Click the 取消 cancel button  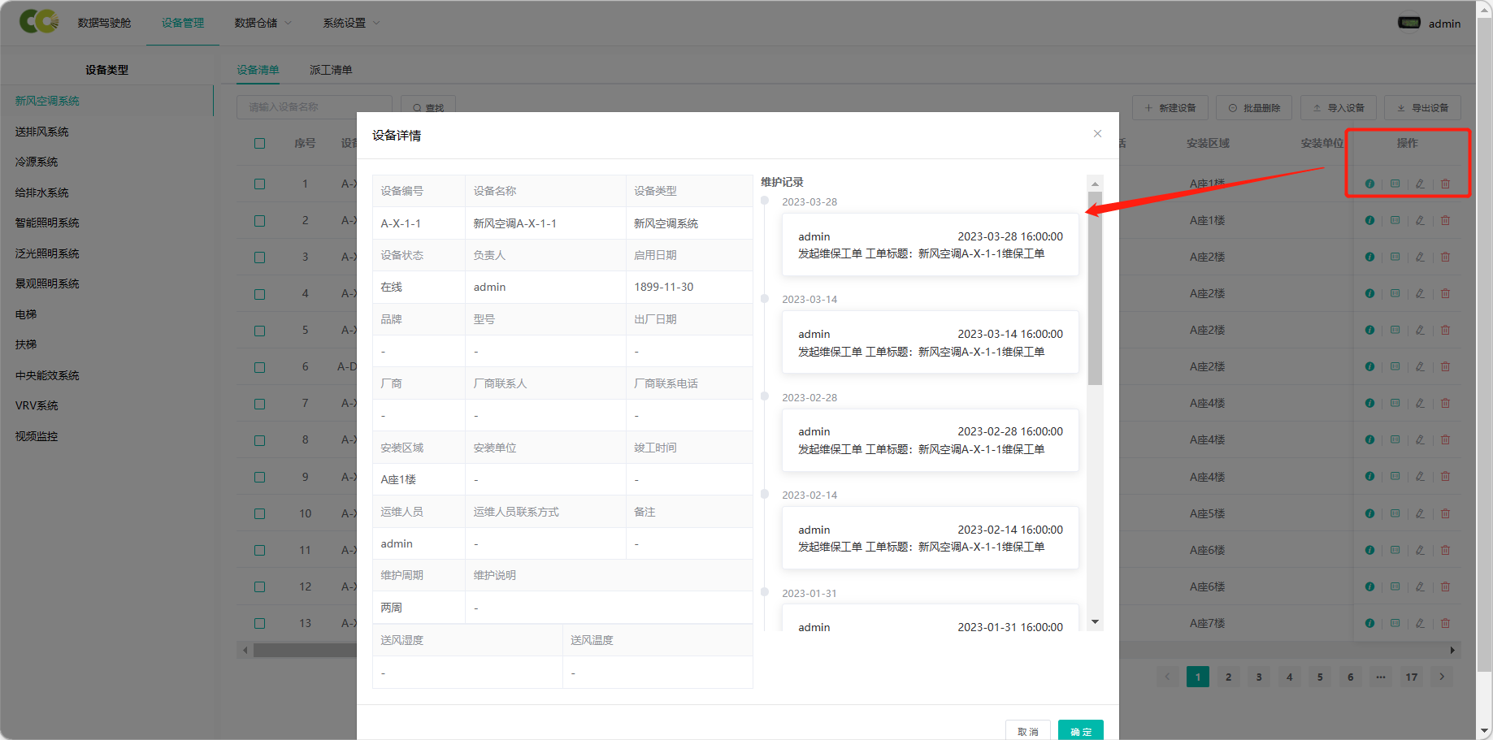tap(1027, 731)
